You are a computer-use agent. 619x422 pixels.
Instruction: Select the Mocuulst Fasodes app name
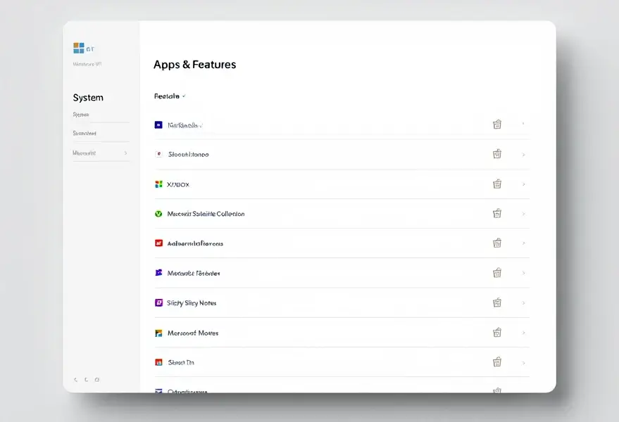pos(194,274)
